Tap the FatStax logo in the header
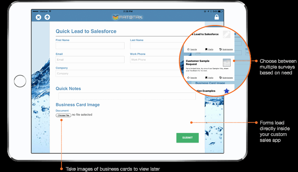 [x=127, y=18]
